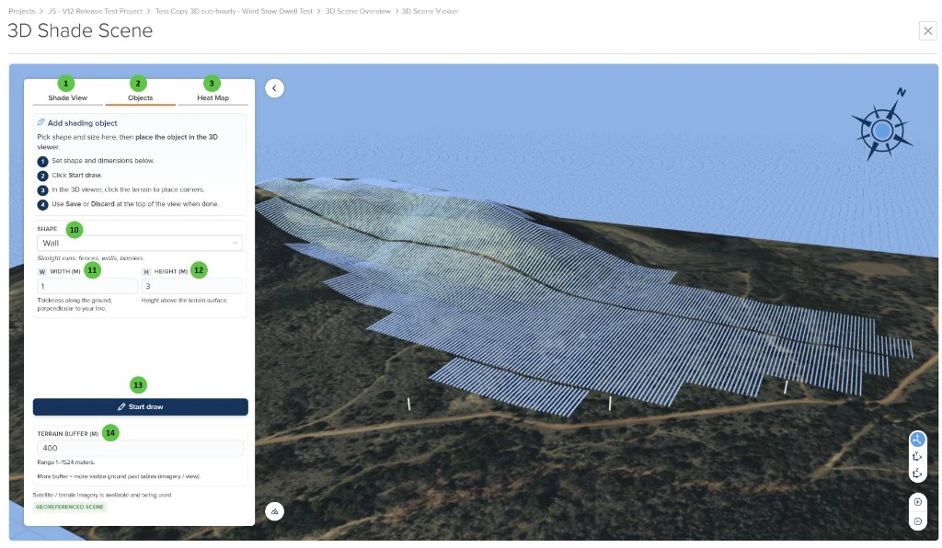Click the GEOREFERENCED SCENE badge
Image resolution: width=942 pixels, height=548 pixels.
[x=70, y=507]
